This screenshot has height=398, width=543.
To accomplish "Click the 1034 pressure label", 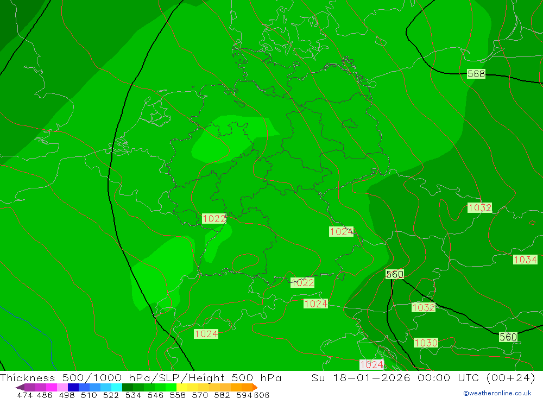I will tap(525, 260).
